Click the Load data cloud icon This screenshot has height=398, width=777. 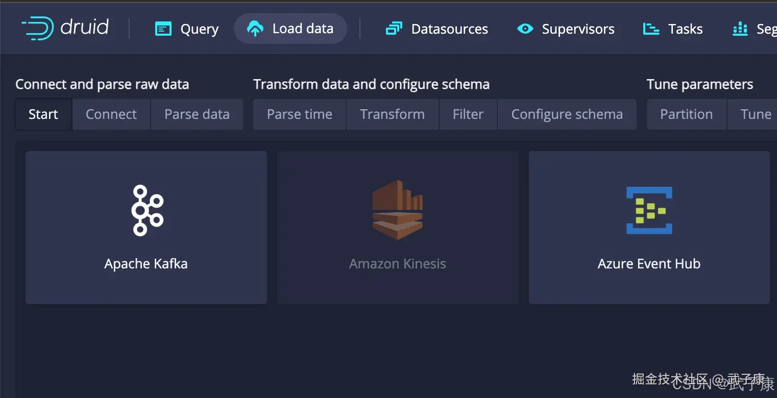pyautogui.click(x=255, y=29)
